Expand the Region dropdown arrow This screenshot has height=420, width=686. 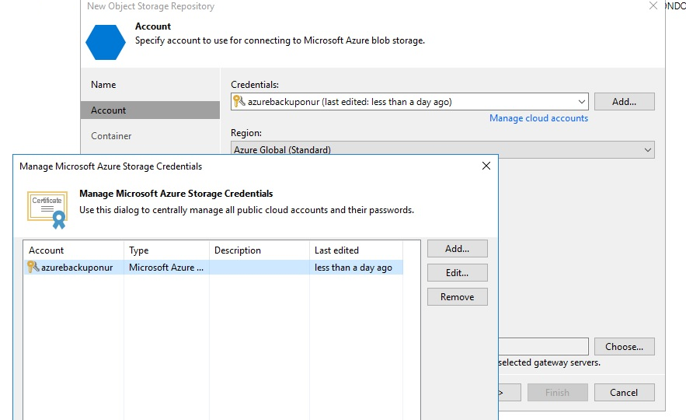click(x=647, y=150)
